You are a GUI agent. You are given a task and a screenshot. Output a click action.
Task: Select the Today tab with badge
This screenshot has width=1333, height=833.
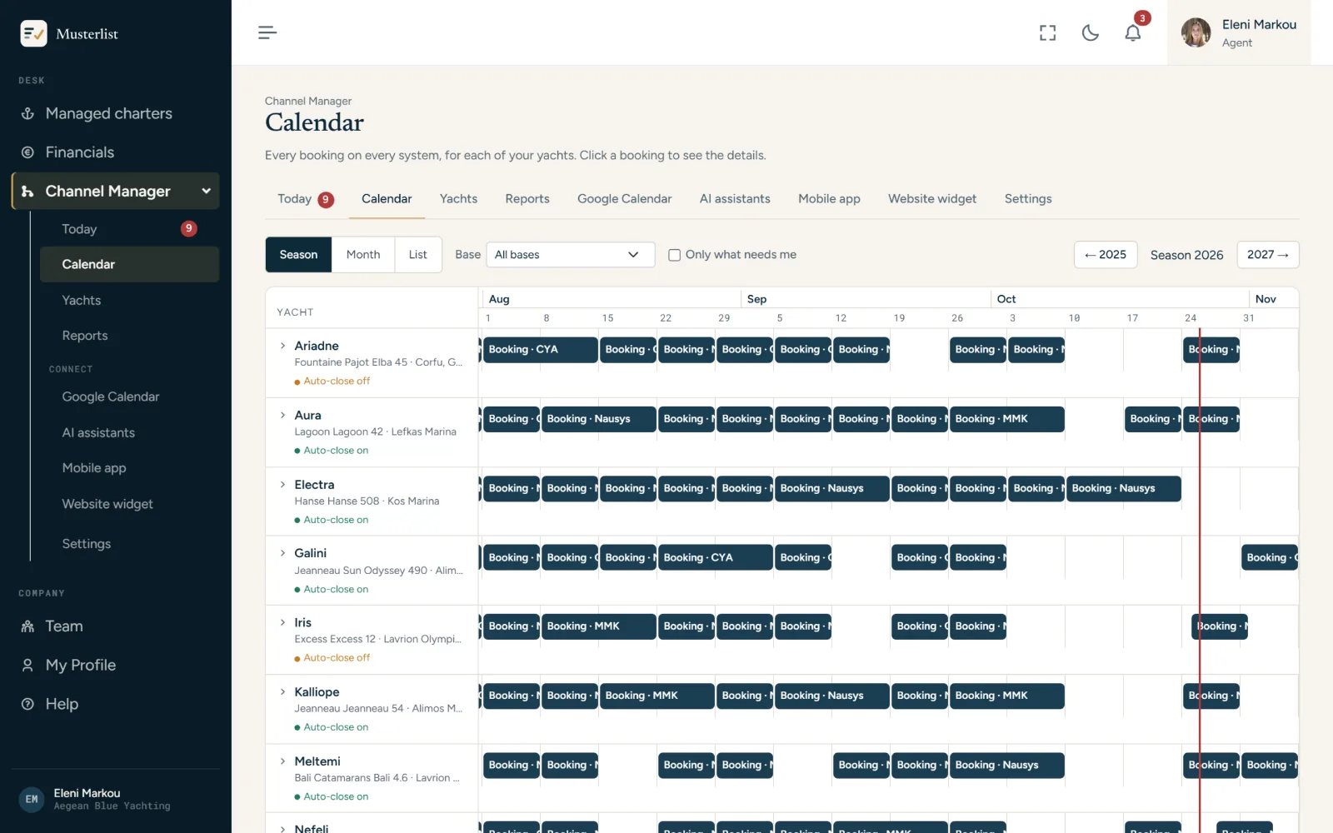coord(306,199)
